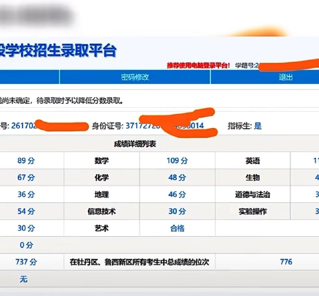Screen dimensions: 319x296
Task: Click the 英语 subject label
Action: [x=253, y=161]
